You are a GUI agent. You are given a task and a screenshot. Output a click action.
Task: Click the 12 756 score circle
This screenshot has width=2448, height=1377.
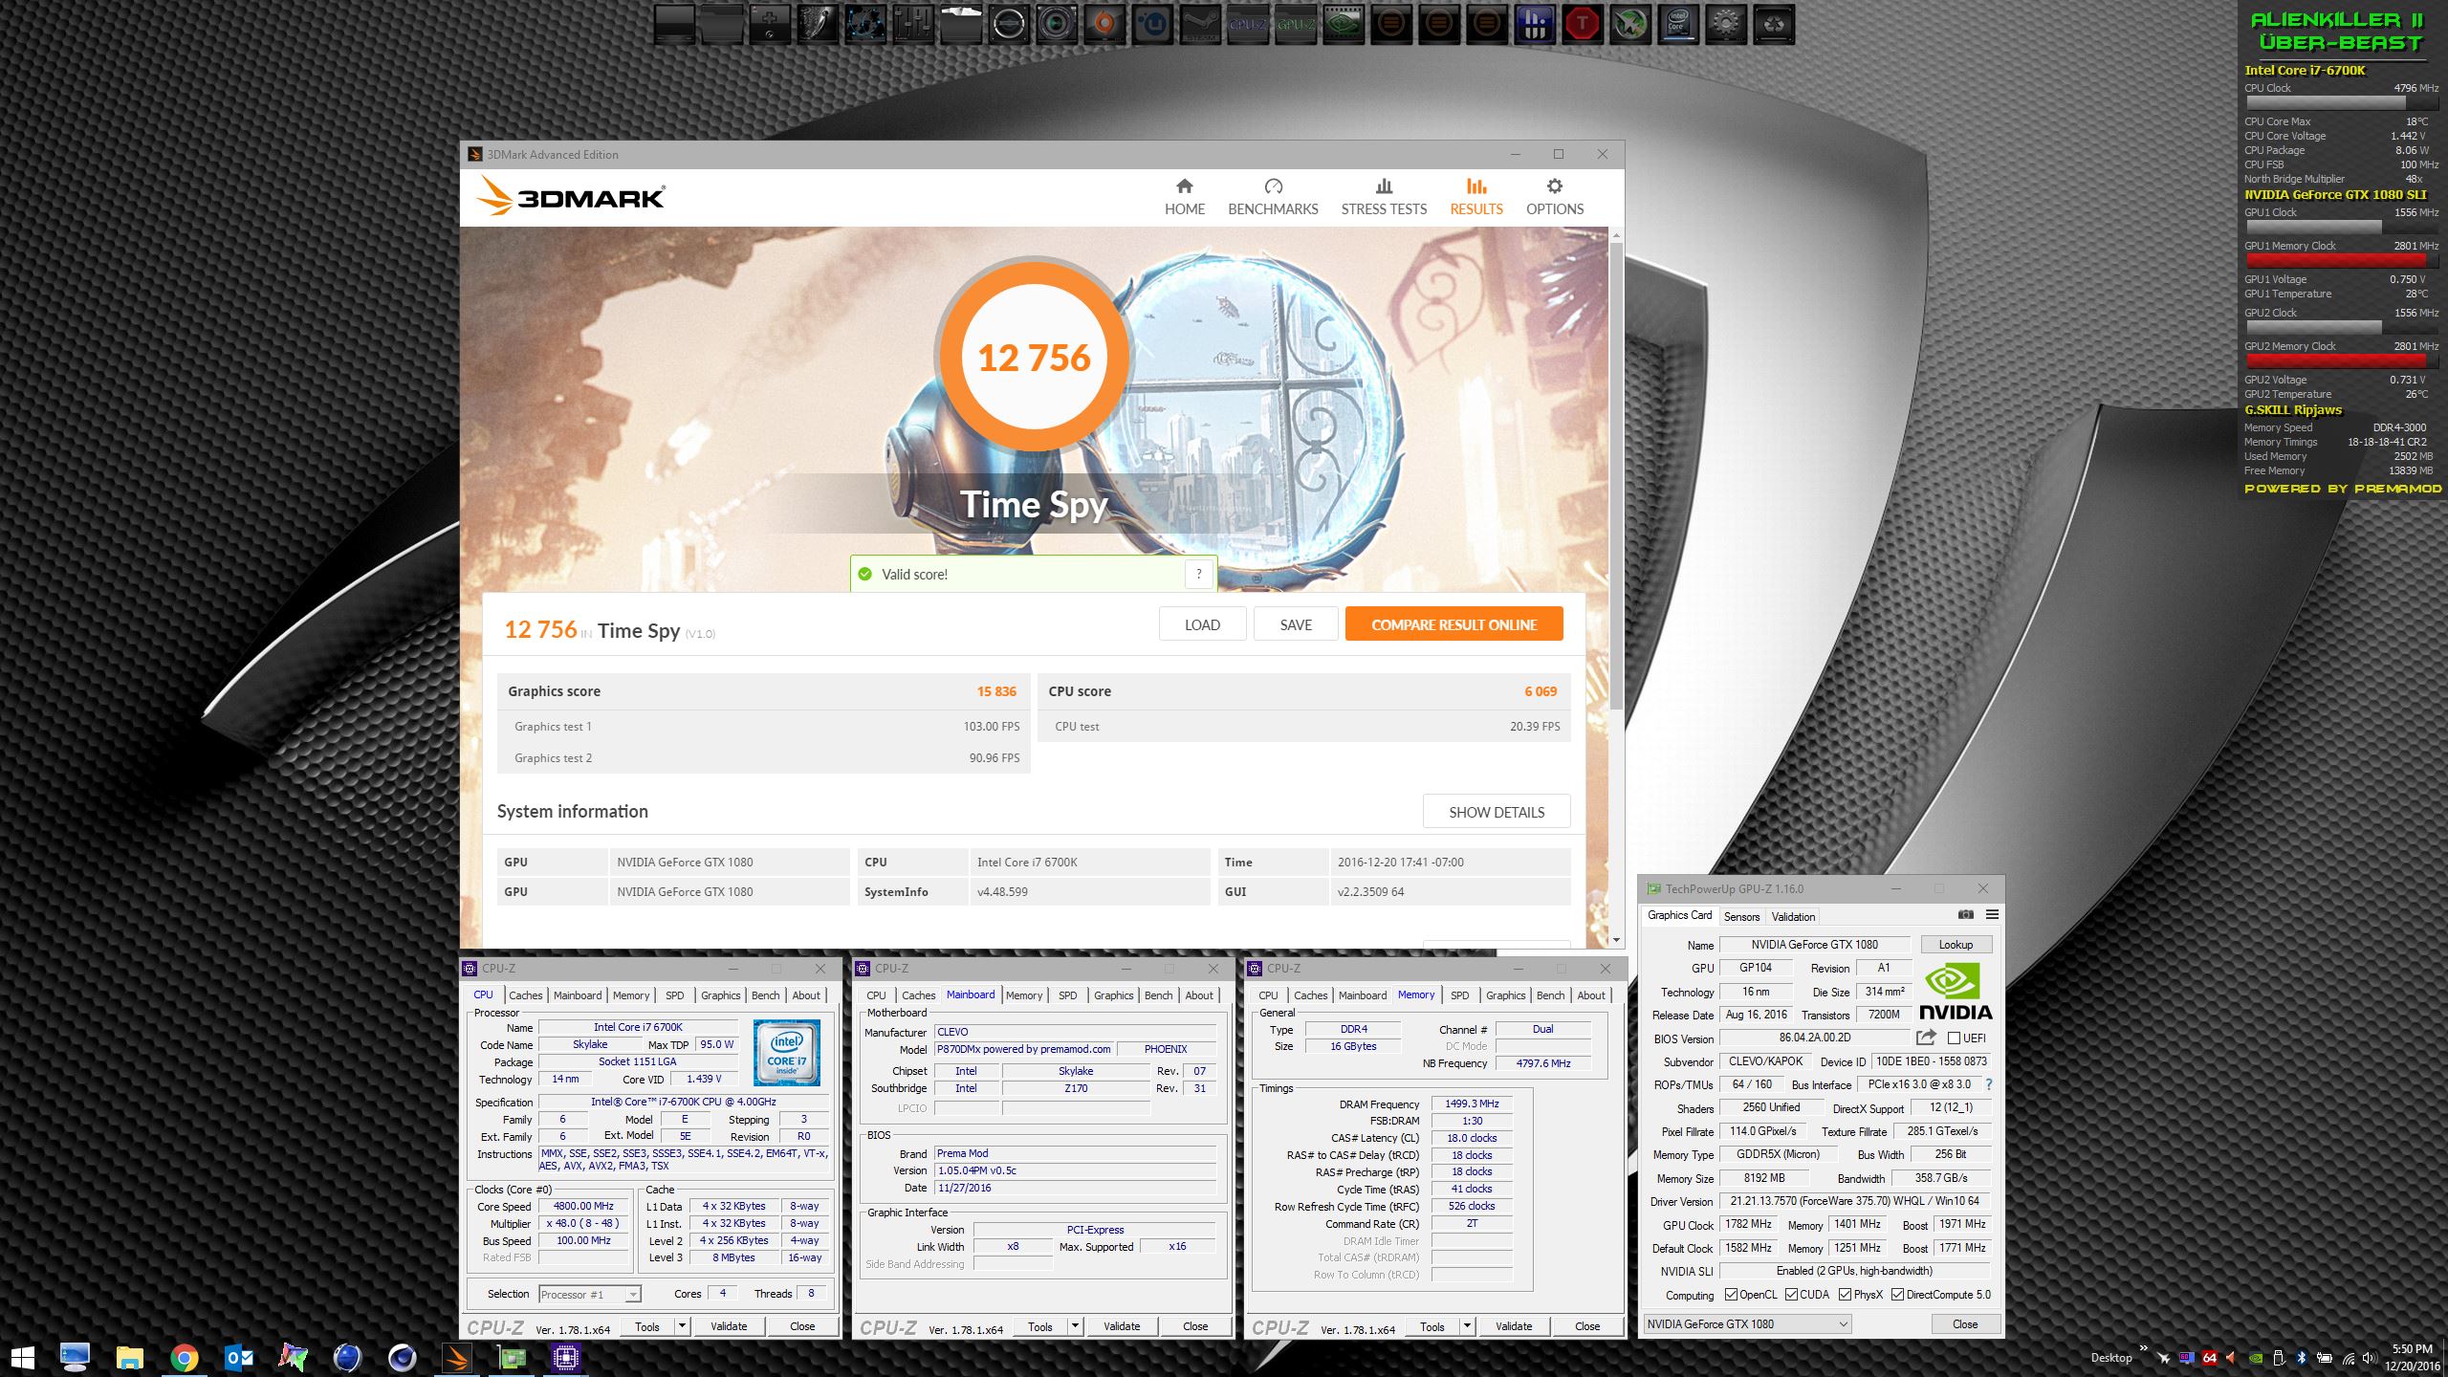coord(1034,358)
